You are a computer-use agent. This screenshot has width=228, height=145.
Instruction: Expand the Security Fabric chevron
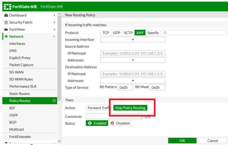coord(54,22)
